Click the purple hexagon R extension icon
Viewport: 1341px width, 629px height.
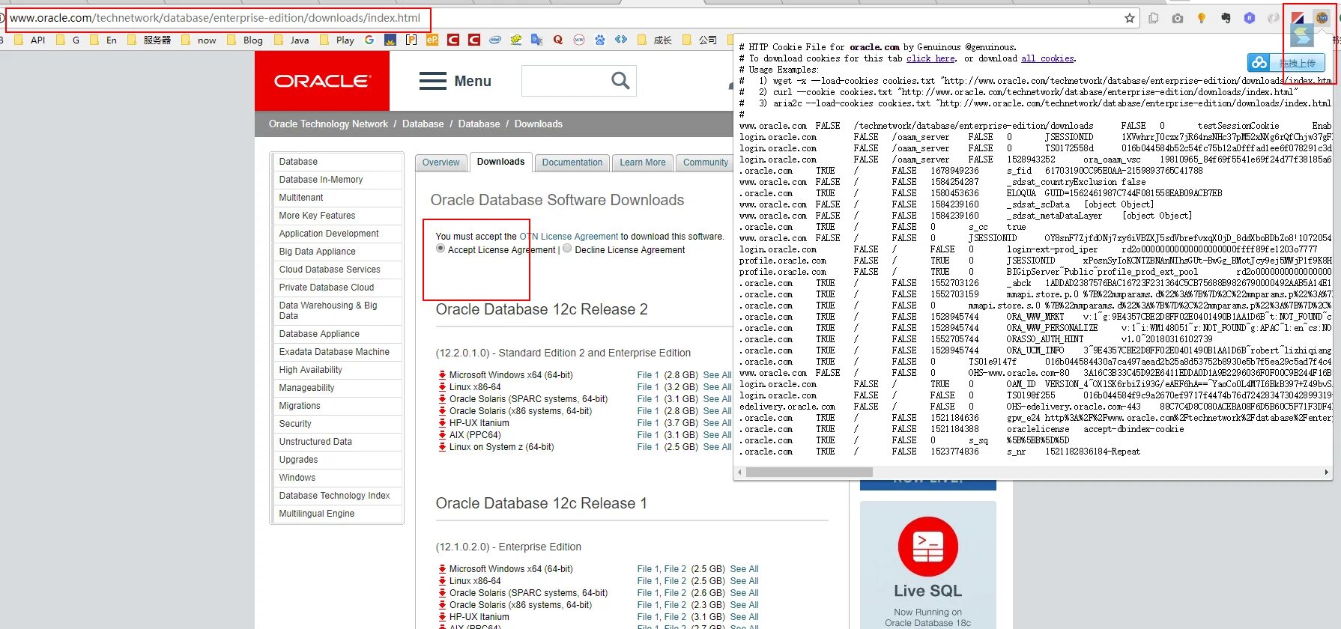tap(1250, 18)
